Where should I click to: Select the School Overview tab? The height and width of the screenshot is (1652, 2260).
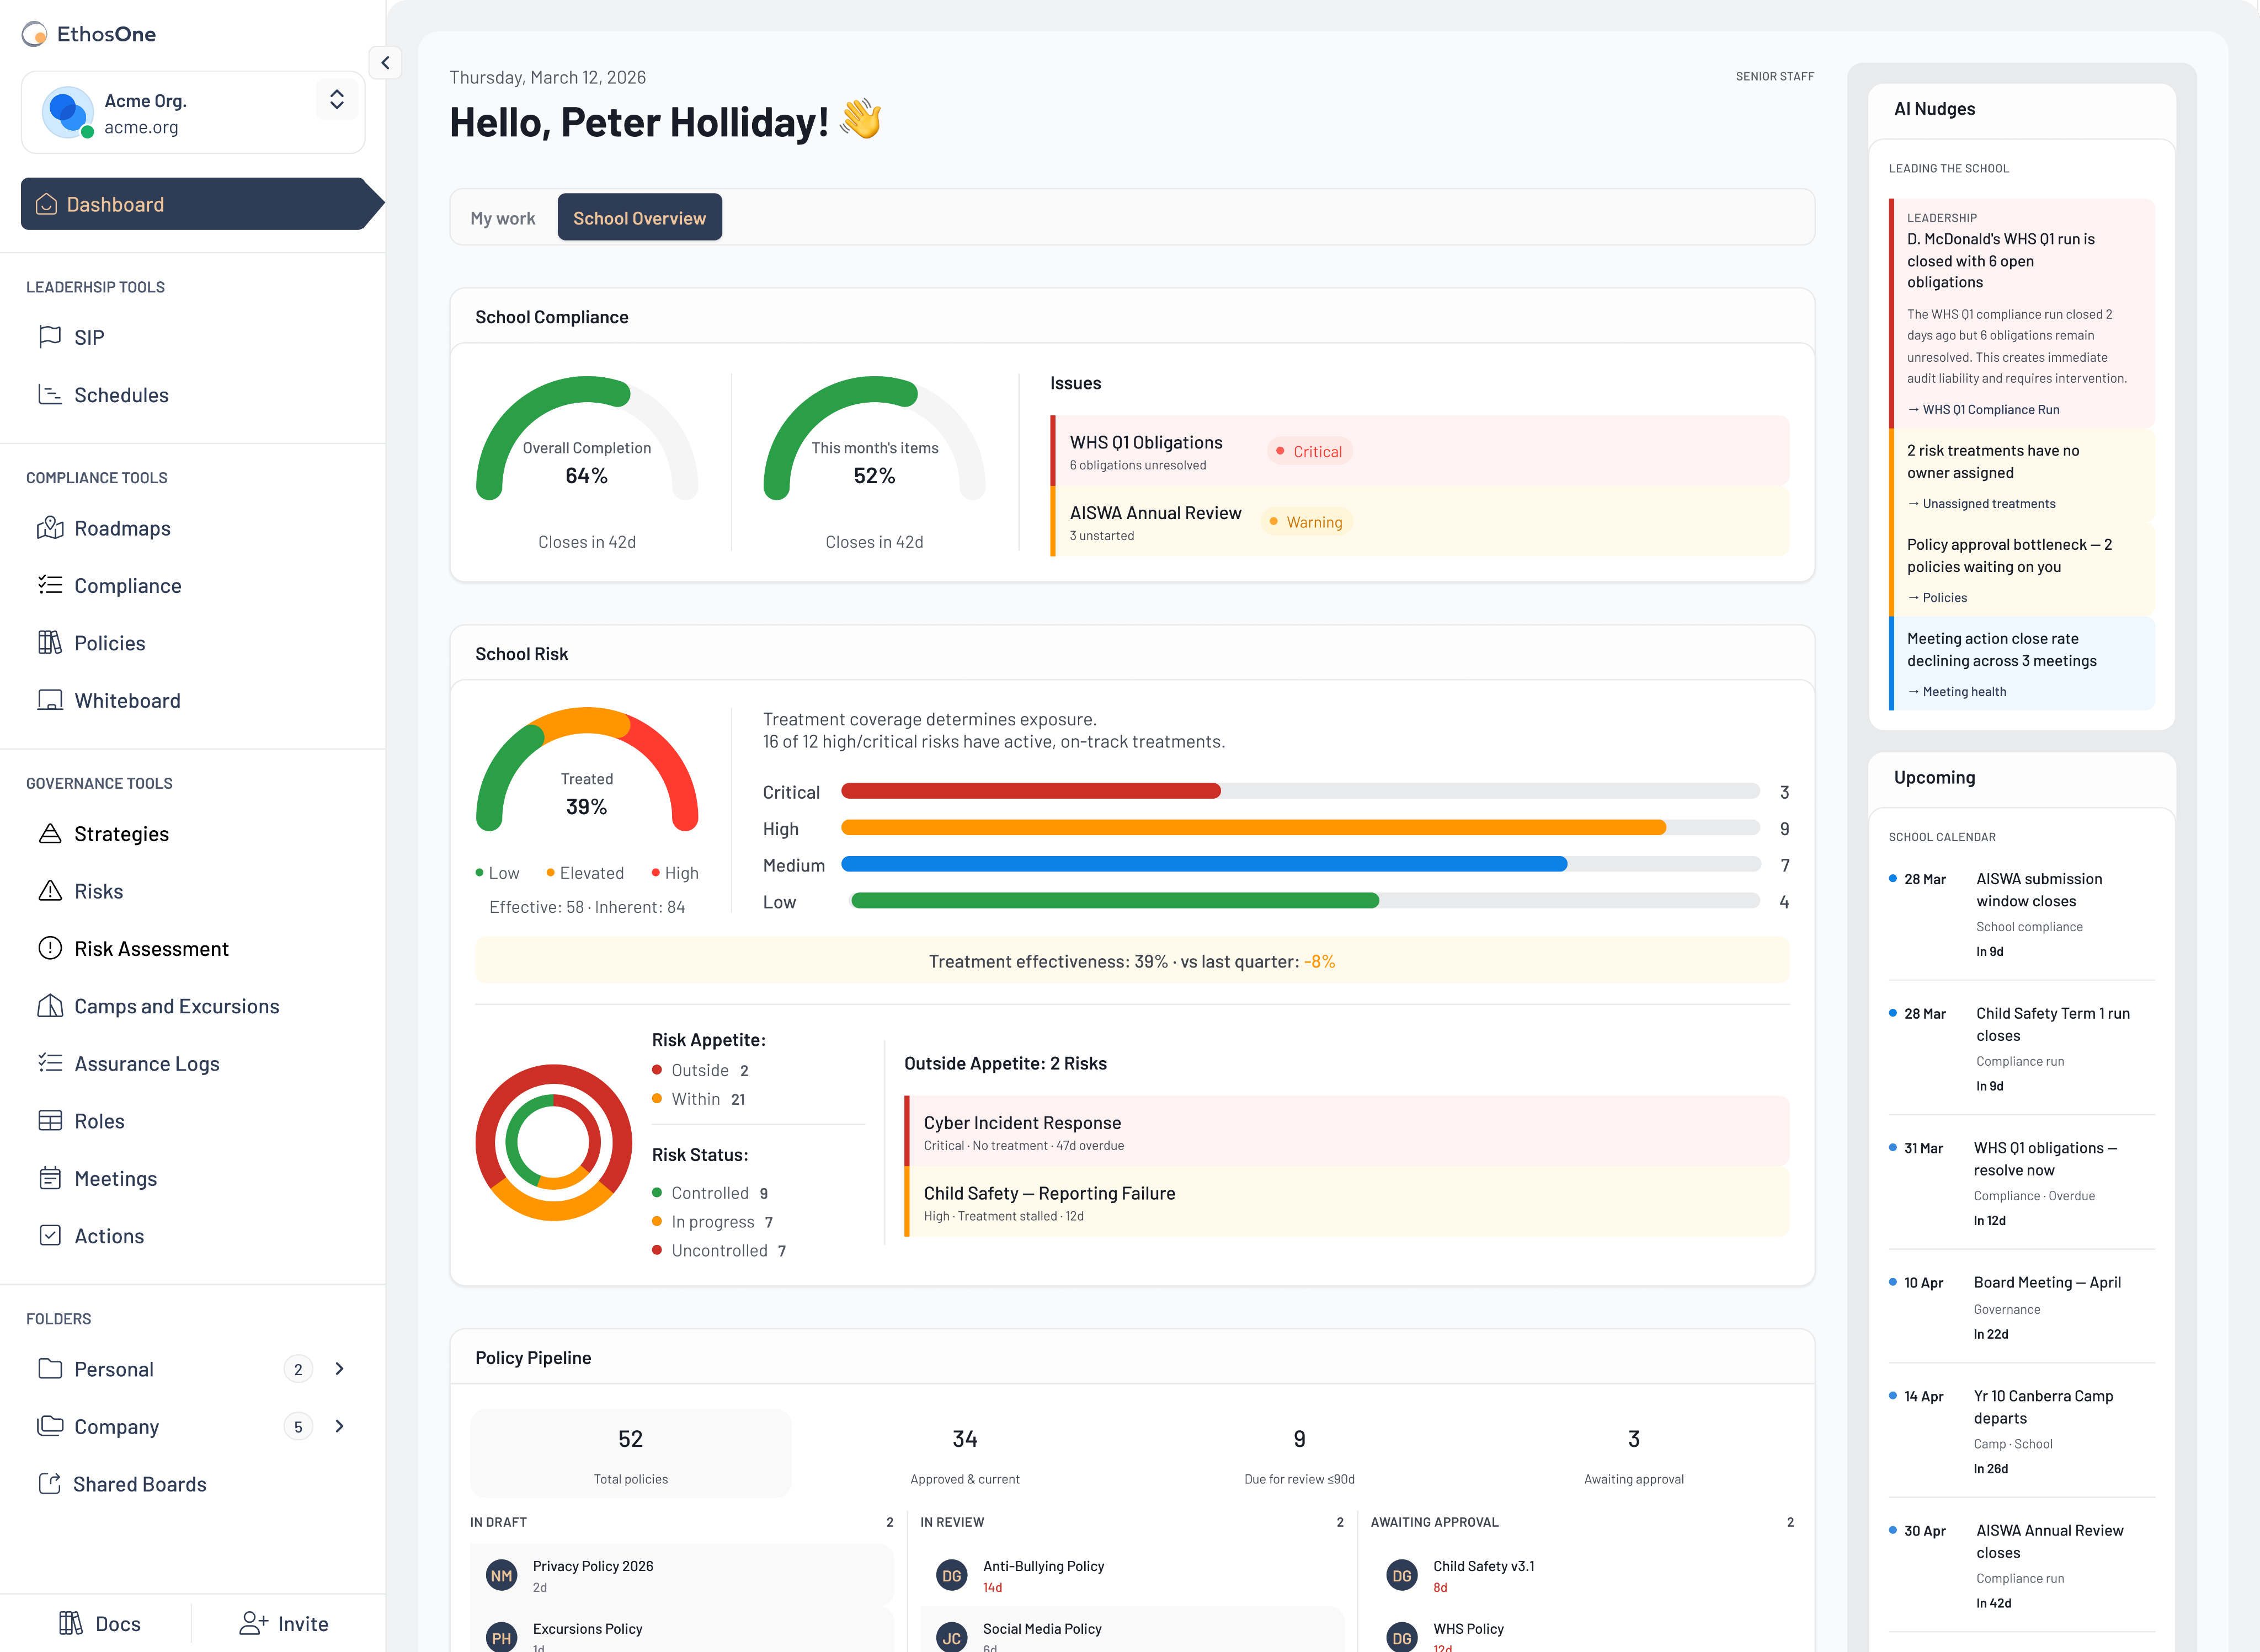click(639, 218)
